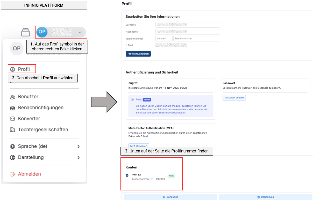313x201 pixels.
Task: Click the Konverter code icon
Action: click(12, 119)
